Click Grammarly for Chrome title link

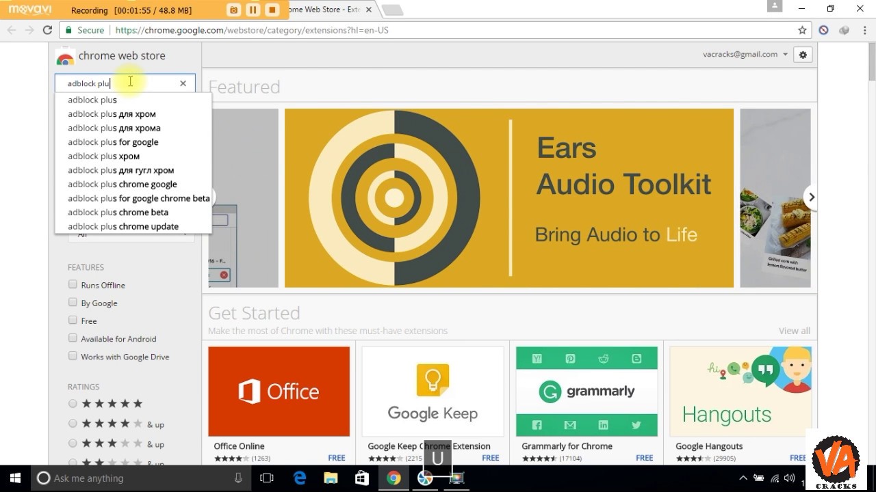click(567, 446)
